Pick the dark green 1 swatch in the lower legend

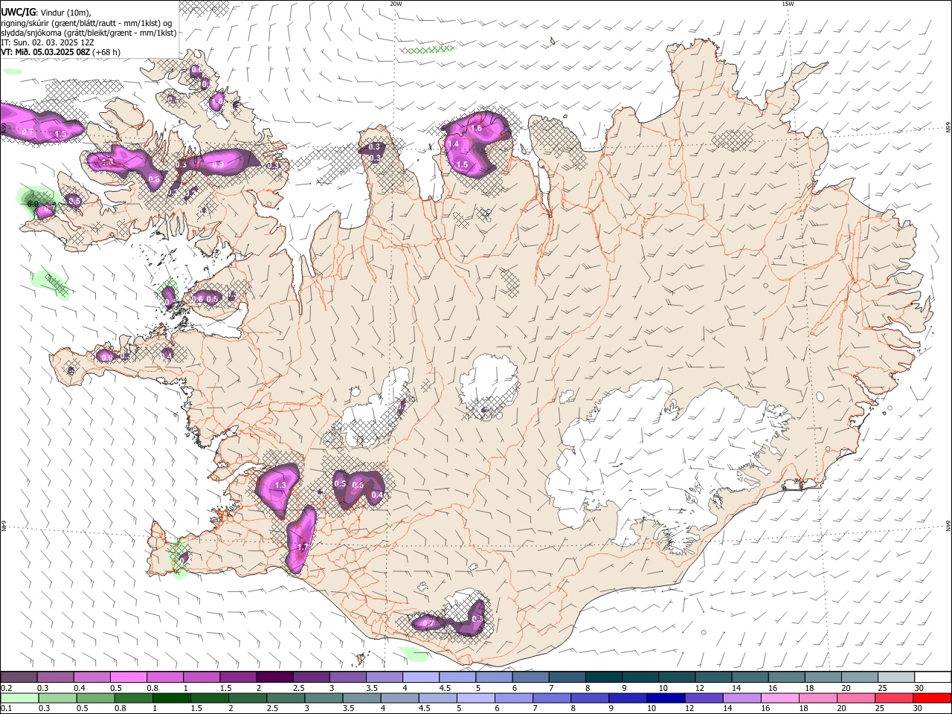click(170, 698)
